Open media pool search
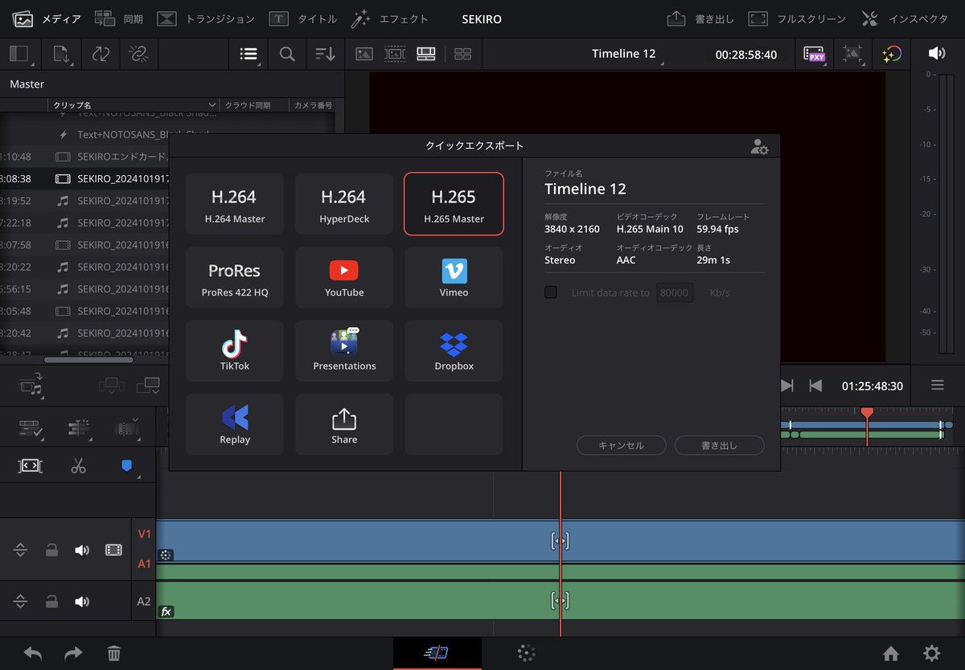The width and height of the screenshot is (965, 670). [x=287, y=54]
